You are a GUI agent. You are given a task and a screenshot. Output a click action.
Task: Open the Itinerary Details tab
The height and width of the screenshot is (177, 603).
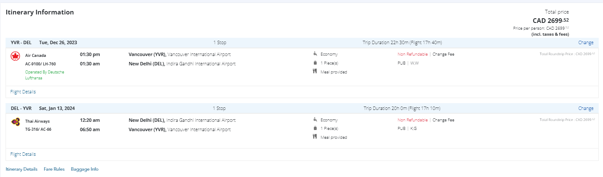click(x=21, y=169)
